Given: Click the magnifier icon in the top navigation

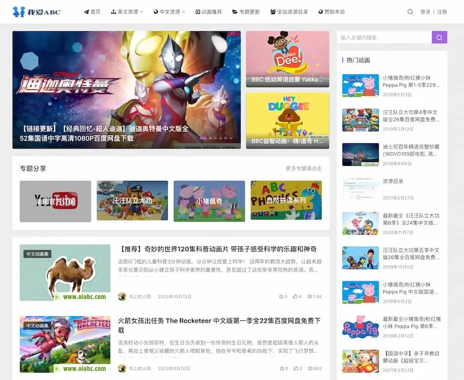Looking at the screenshot, I should click(411, 12).
